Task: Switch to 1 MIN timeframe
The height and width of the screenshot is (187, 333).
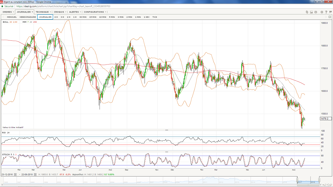Action: (138, 17)
